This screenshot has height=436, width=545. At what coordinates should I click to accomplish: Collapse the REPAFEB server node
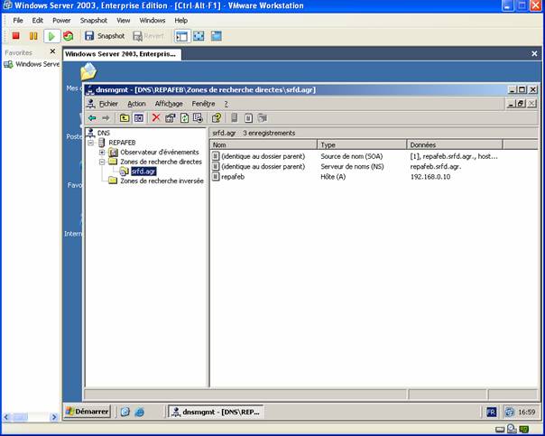click(90, 143)
